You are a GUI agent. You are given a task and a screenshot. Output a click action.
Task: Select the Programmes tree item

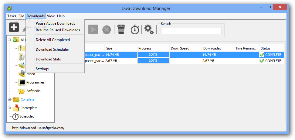(36, 82)
